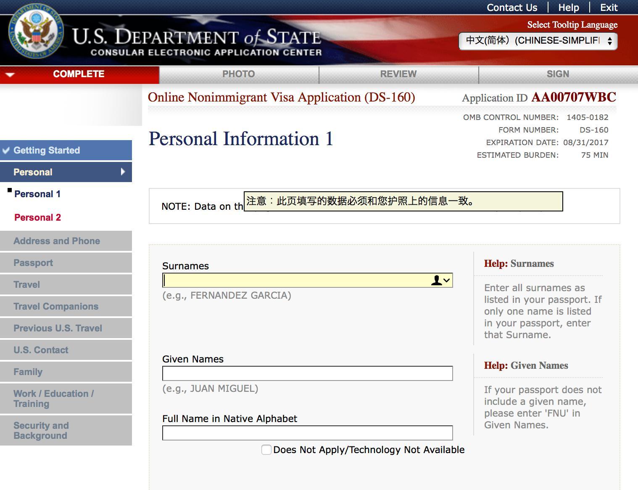638x490 pixels.
Task: Open the Personal section in sidebar
Action: pyautogui.click(x=66, y=172)
